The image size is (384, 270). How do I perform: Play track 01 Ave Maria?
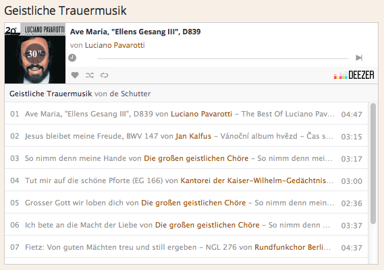pyautogui.click(x=186, y=114)
